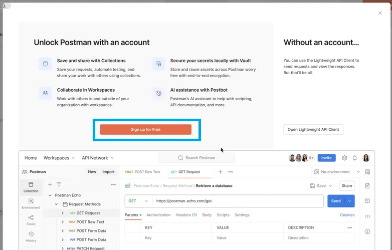
Task: Open the environment quick look icon
Action: 367,172
